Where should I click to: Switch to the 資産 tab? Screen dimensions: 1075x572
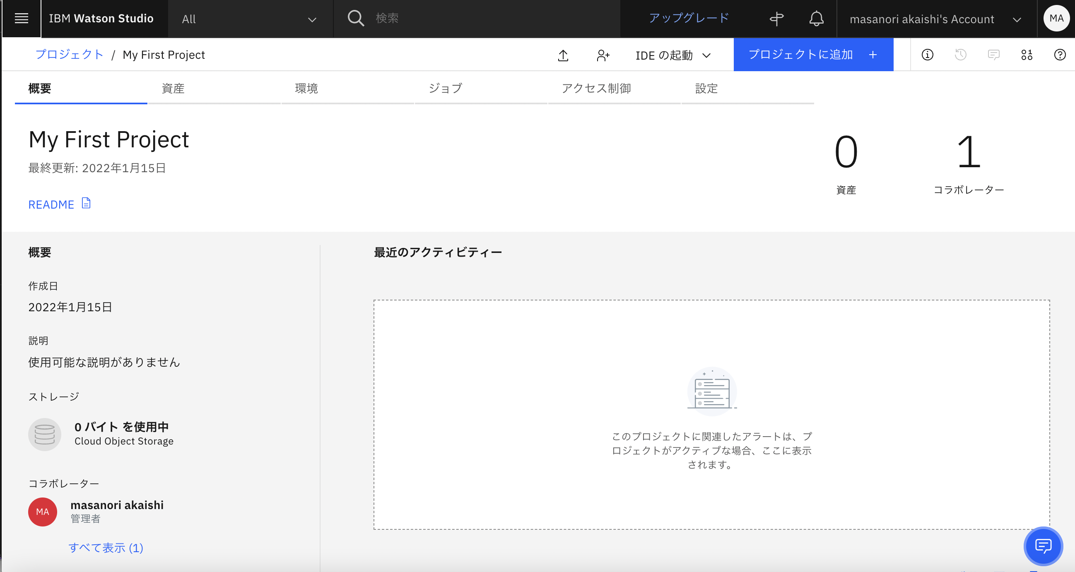(173, 89)
